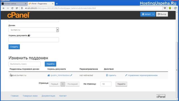Open the speed dial grid icon
This screenshot has height=101, width=179.
pos(17,8)
